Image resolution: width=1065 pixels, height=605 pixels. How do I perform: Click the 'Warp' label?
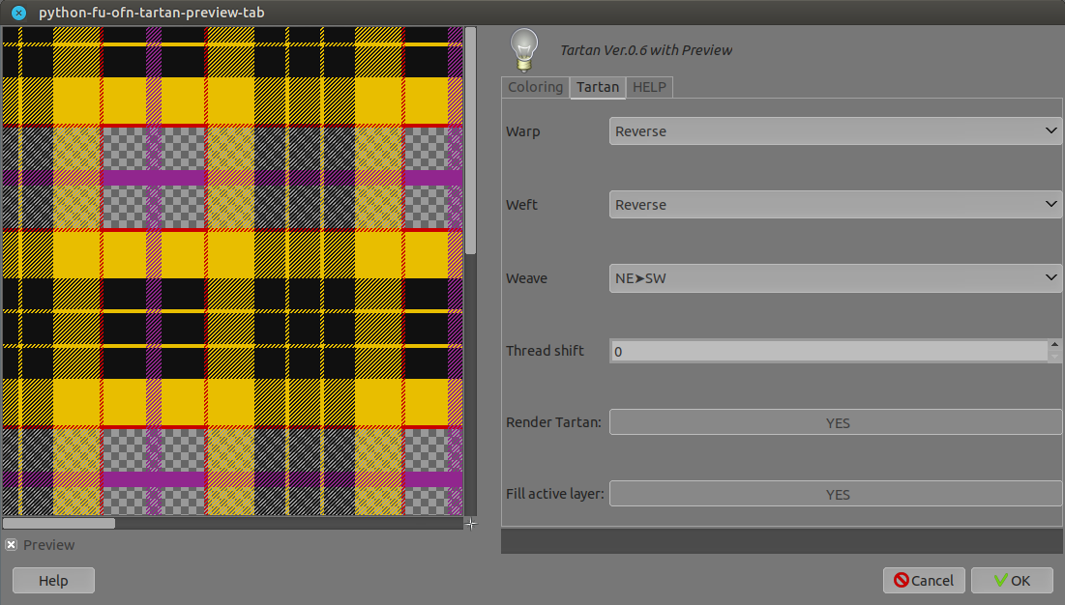point(523,131)
